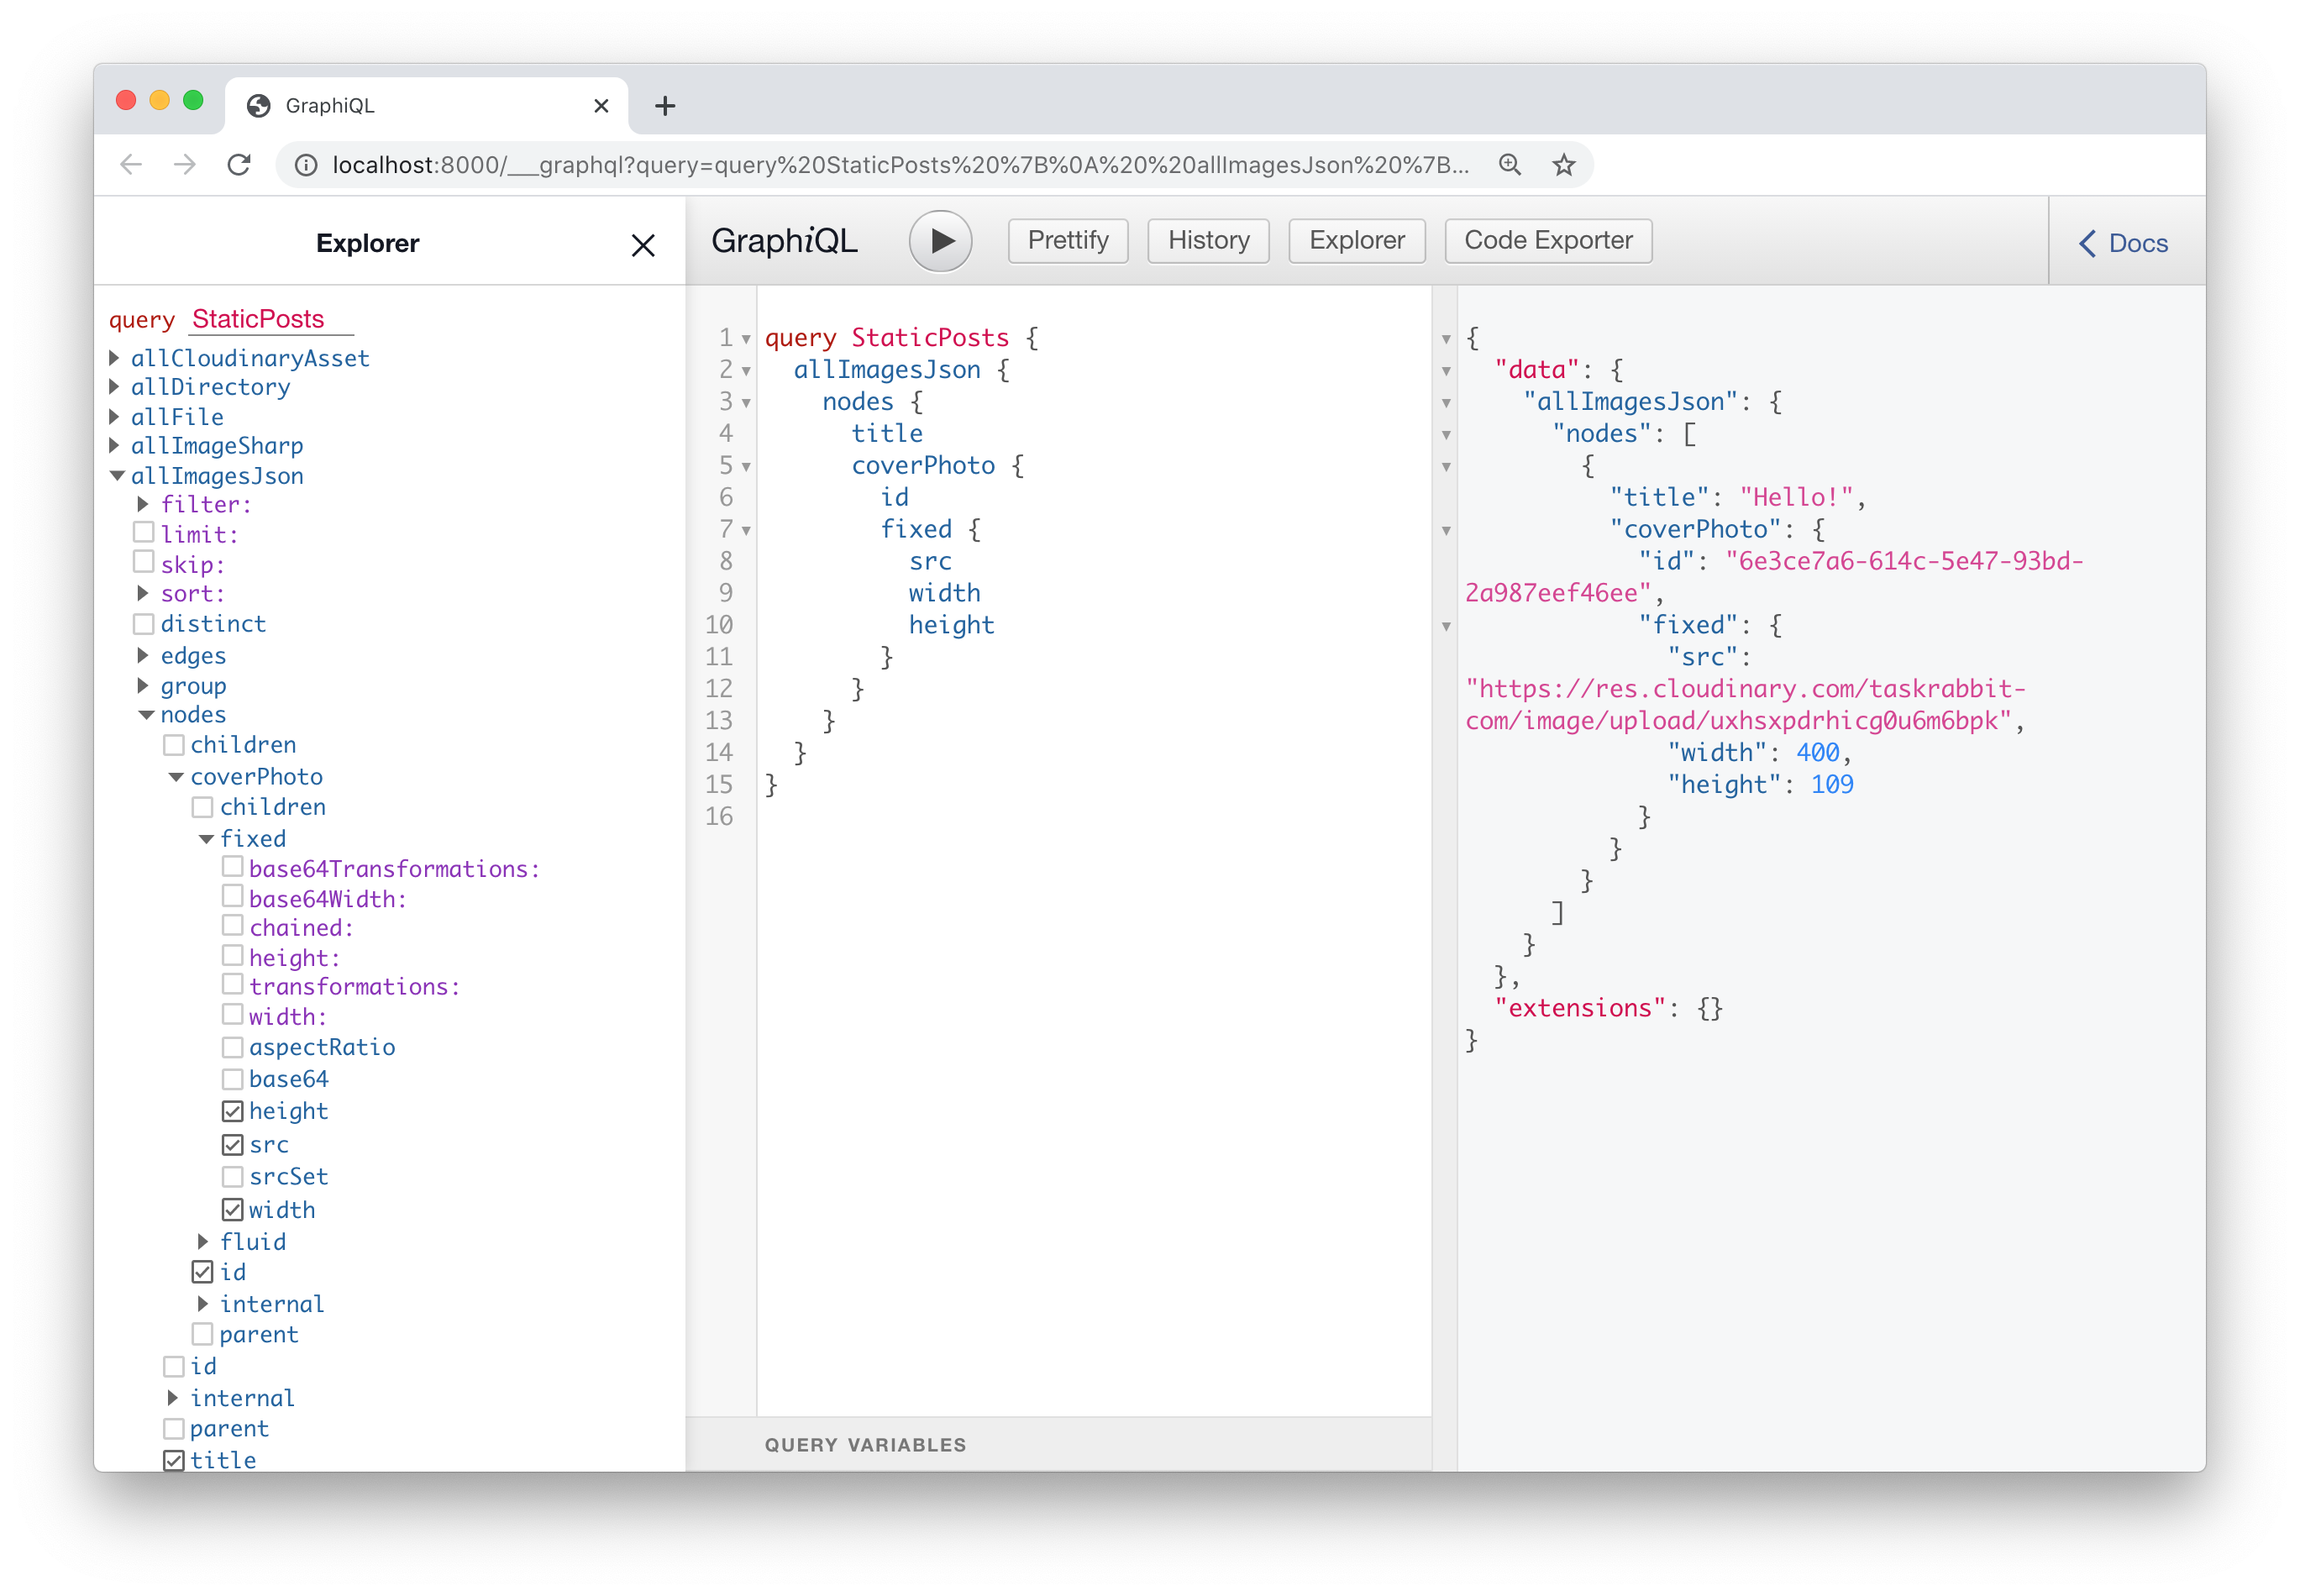The width and height of the screenshot is (2300, 1596).
Task: Expand the fluid field options
Action: (202, 1241)
